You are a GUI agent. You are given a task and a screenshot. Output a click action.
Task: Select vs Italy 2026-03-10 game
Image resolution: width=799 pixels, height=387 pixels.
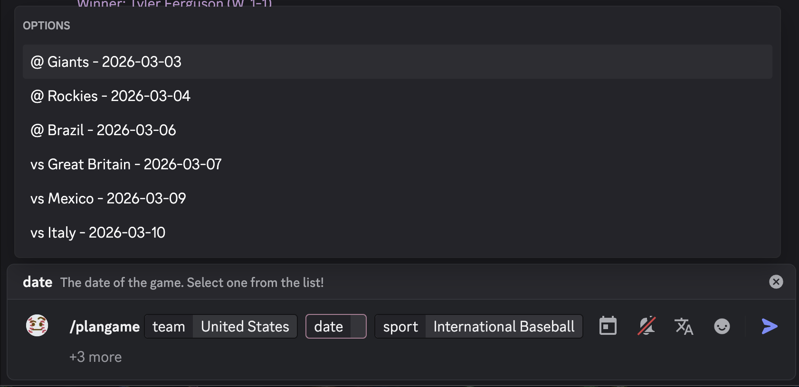pyautogui.click(x=98, y=233)
